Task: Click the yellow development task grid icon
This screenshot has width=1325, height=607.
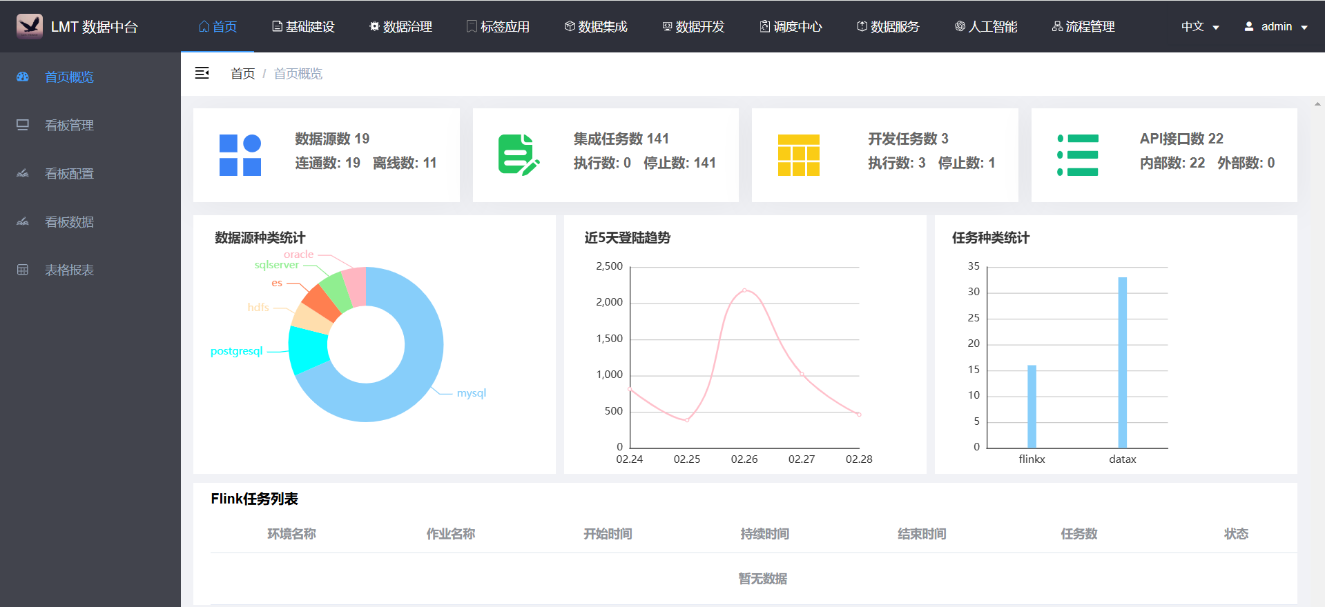Action: coord(798,155)
